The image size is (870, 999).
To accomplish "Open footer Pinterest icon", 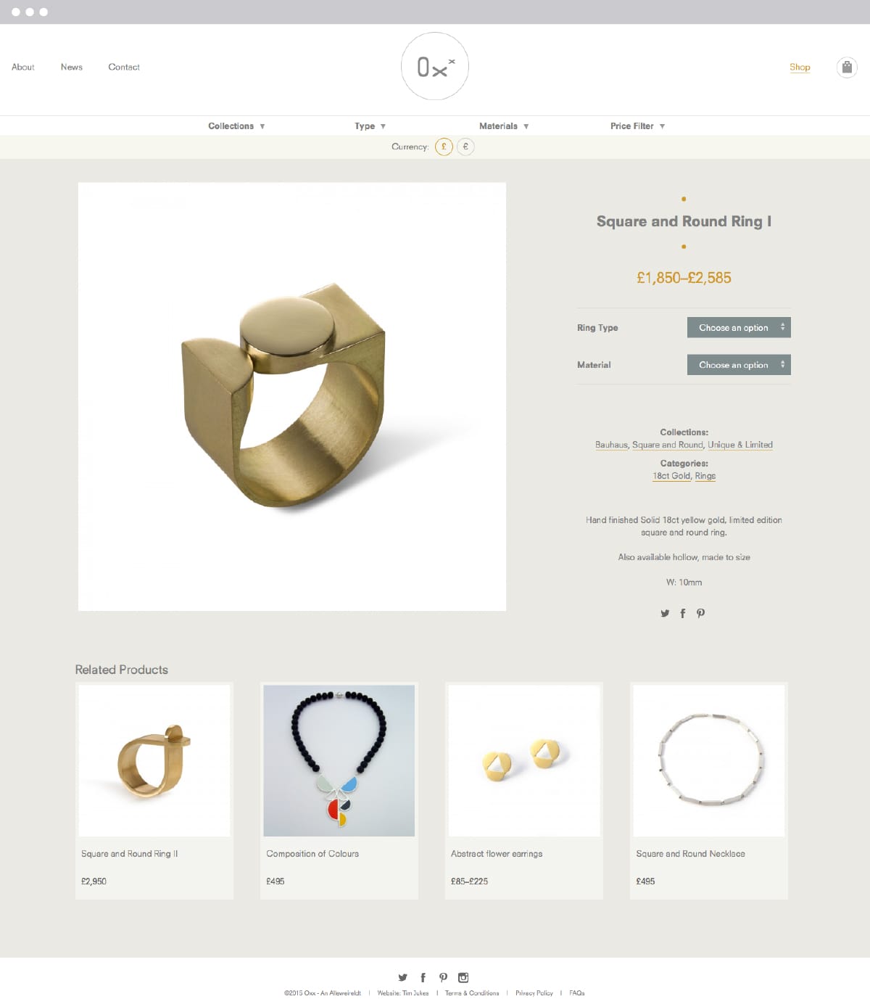I will point(443,977).
